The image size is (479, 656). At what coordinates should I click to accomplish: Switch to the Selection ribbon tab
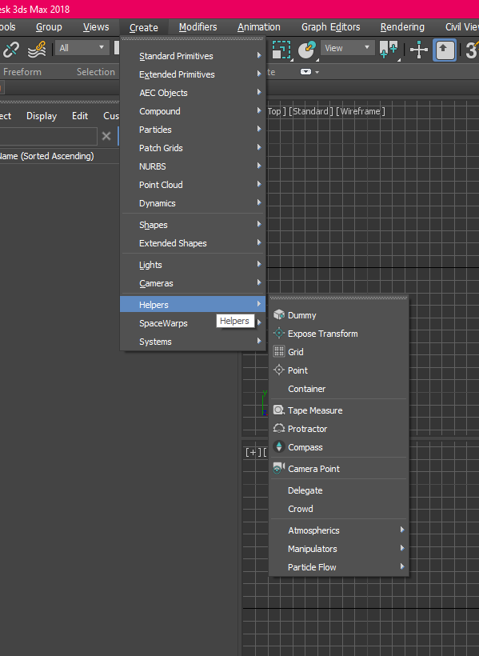tap(96, 72)
